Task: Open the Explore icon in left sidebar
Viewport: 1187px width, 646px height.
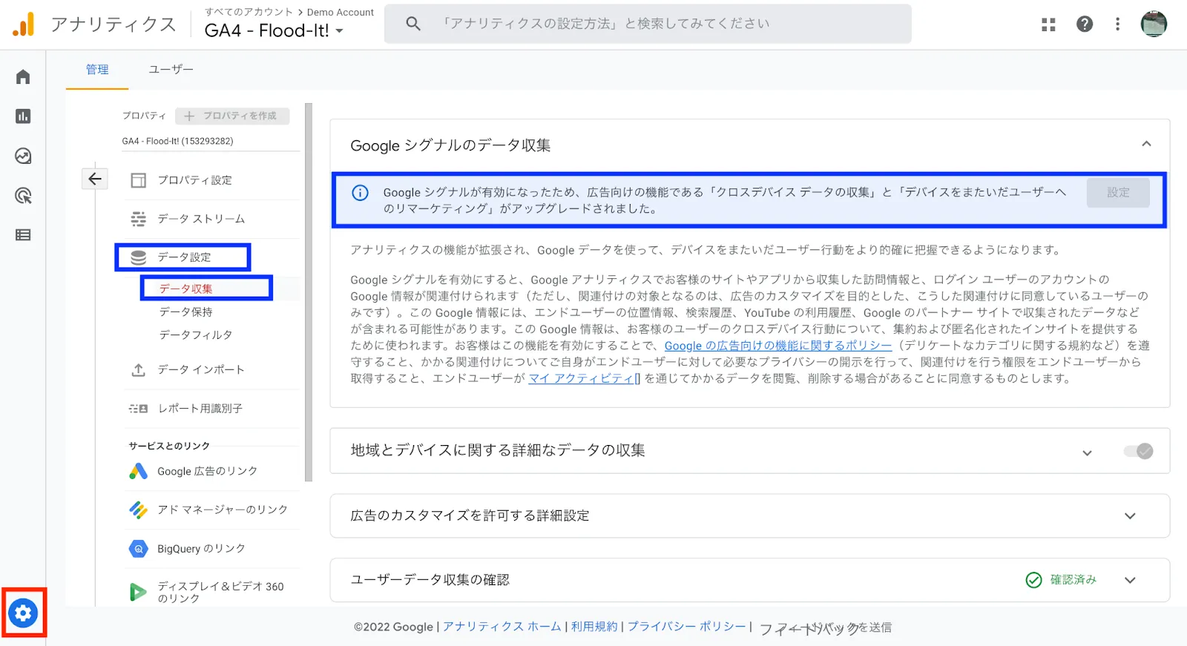Action: pos(23,156)
